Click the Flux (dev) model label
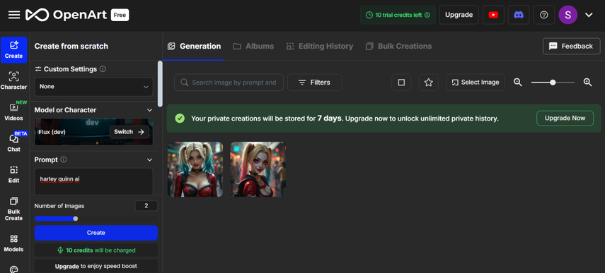Screen dimensions: 605x273 (x=52, y=132)
